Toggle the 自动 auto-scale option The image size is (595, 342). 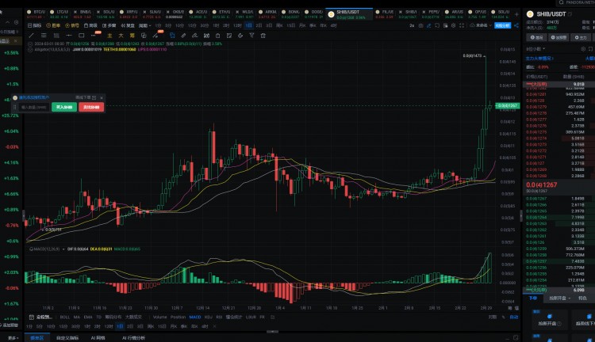514,317
